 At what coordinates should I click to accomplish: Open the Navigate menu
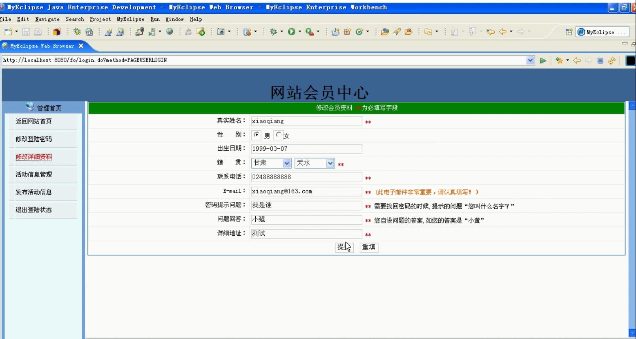(47, 19)
